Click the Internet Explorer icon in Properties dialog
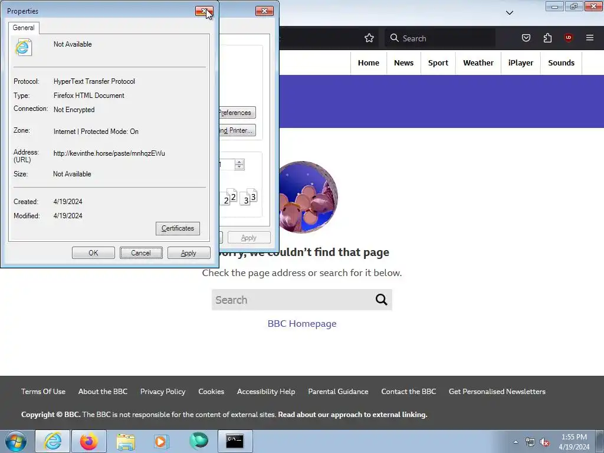Viewport: 604px width, 453px height. 23,47
